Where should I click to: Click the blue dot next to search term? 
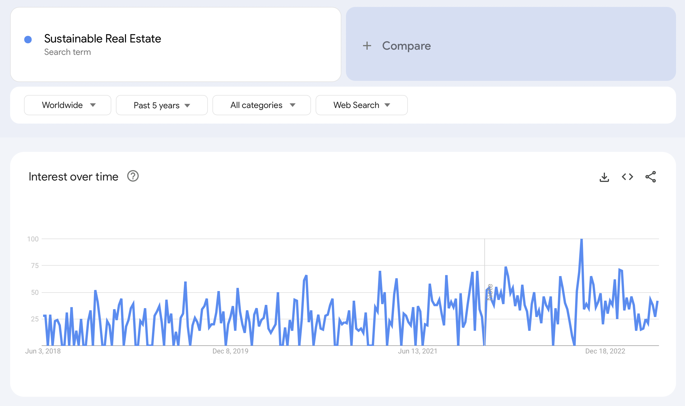pos(28,40)
